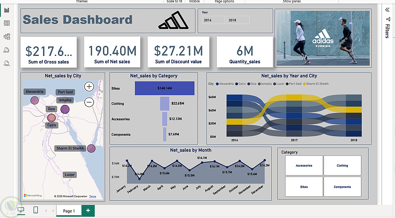Screen dimensions: 395x218
Task: Select the Accessories $12.13M bar
Action: (164, 119)
